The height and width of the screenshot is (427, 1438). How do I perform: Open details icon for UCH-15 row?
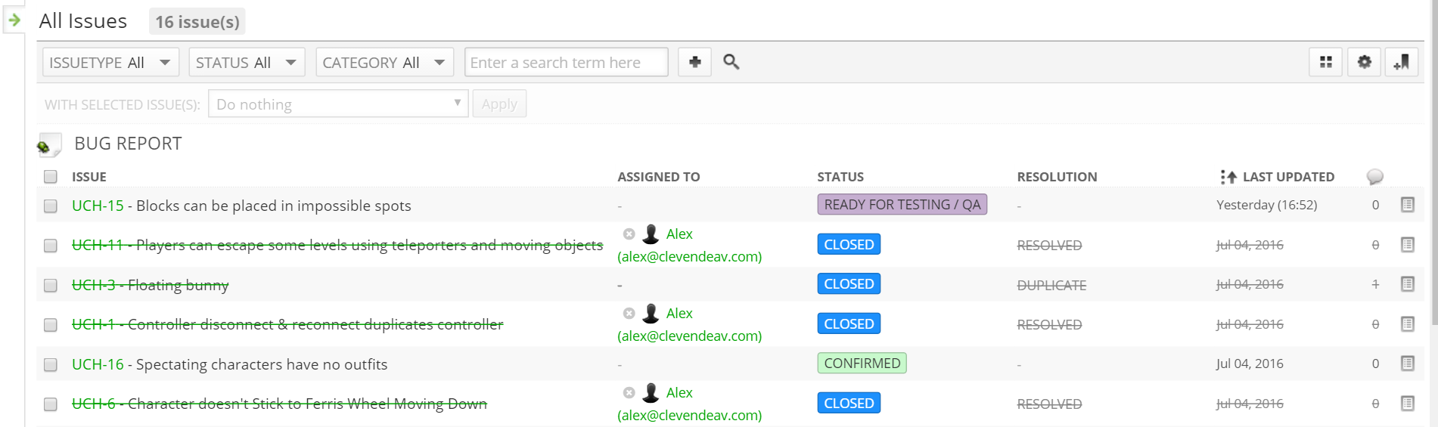tap(1407, 205)
